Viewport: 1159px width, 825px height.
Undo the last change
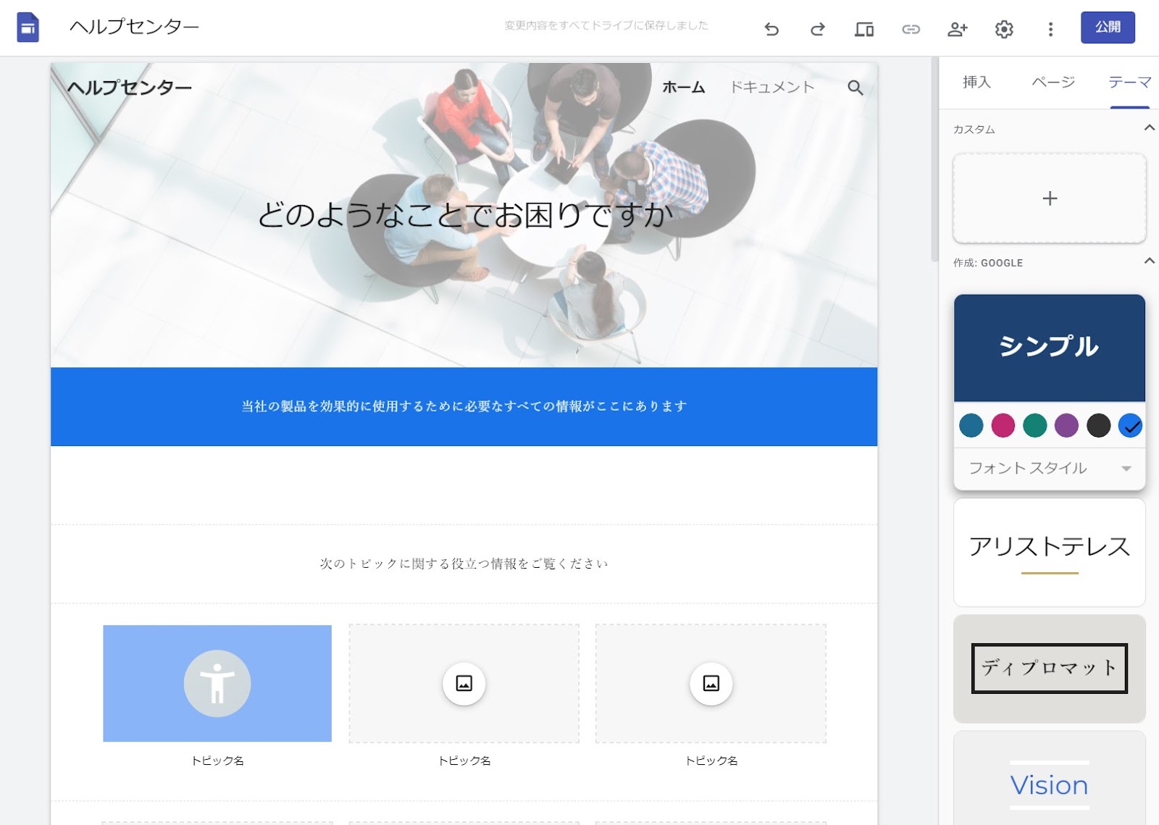click(772, 29)
